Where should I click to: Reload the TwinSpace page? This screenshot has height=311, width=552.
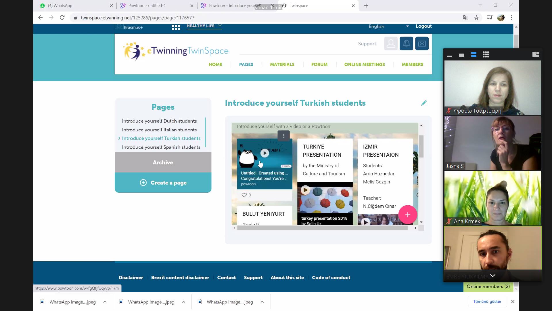[62, 18]
